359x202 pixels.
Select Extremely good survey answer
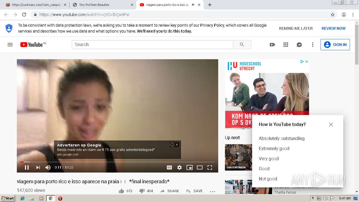point(274,148)
